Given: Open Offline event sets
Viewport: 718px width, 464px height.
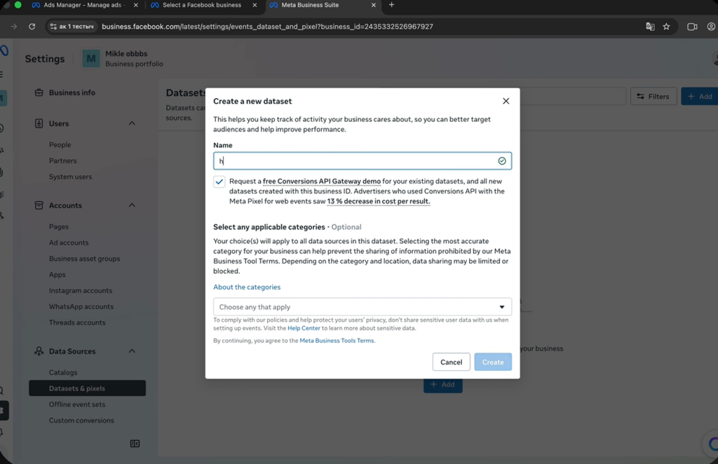Looking at the screenshot, I should click(77, 404).
